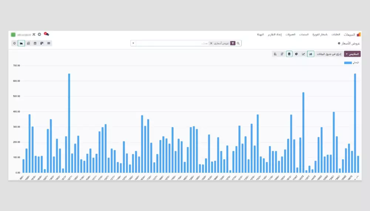Expand the المقاييس measures dropdown
The height and width of the screenshot is (211, 370).
[x=352, y=54]
